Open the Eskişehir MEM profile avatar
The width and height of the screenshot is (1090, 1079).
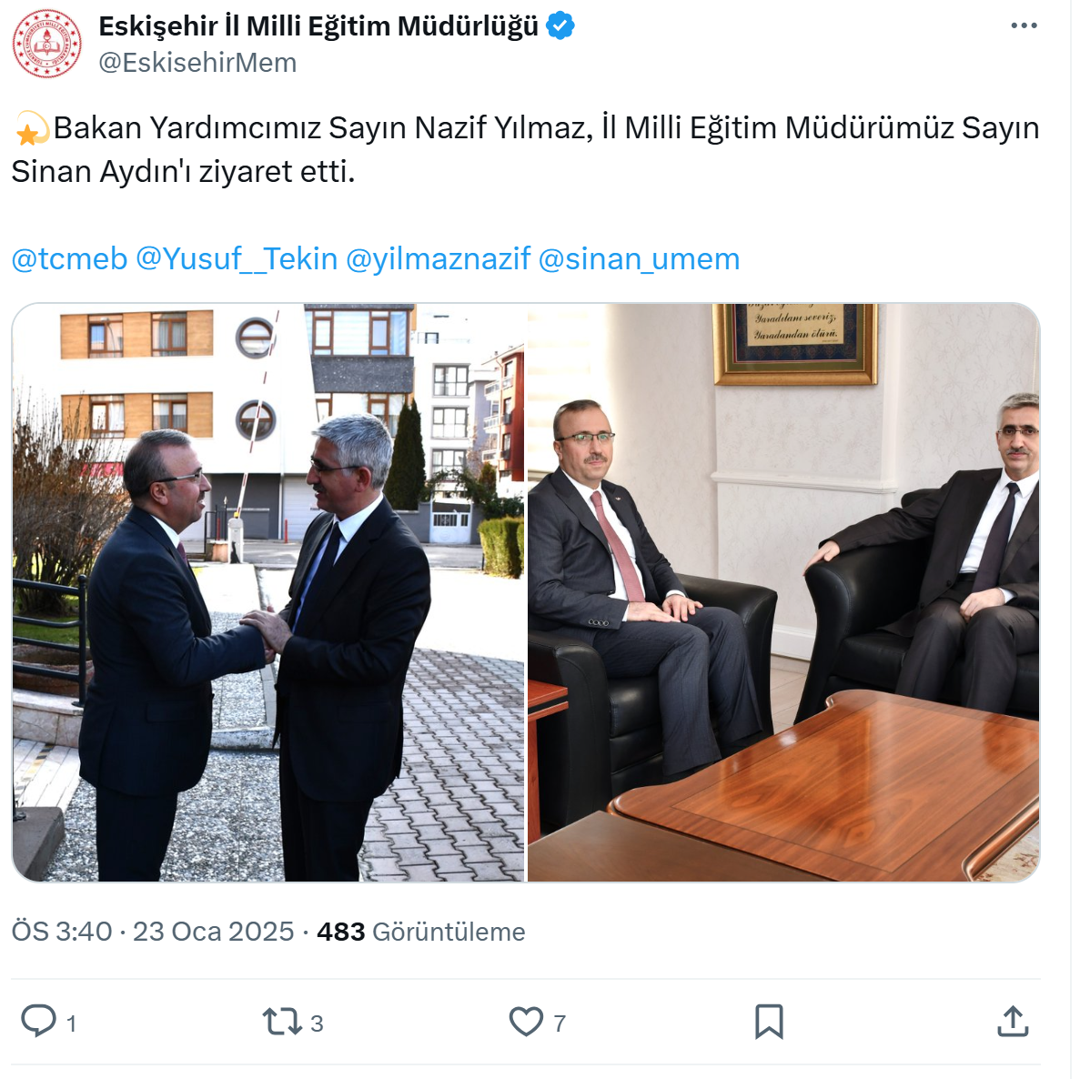click(x=46, y=43)
